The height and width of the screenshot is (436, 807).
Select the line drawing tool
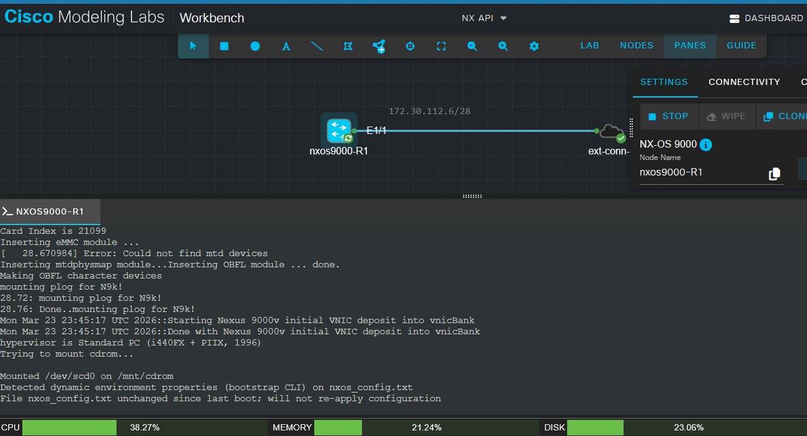point(317,46)
